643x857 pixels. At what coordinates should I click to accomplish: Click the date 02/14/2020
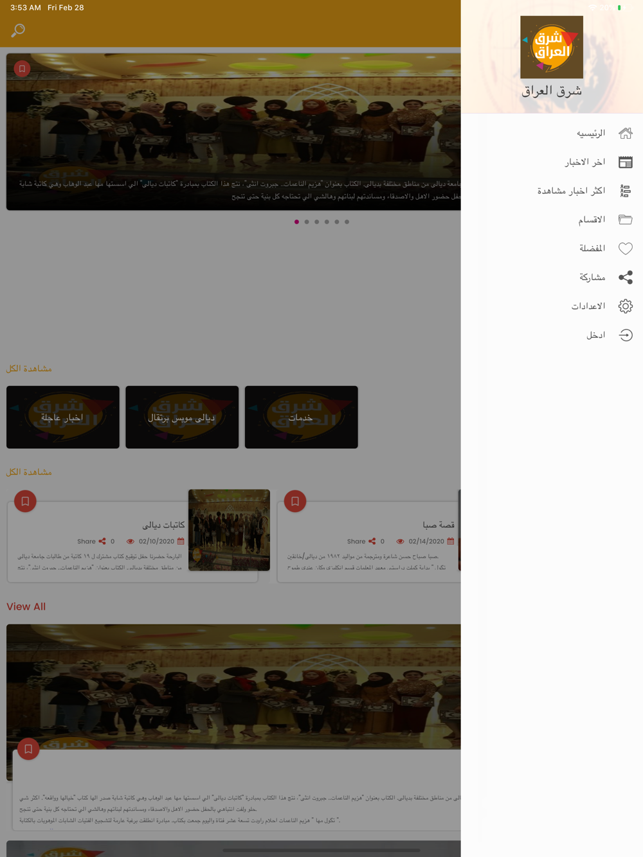pos(426,542)
